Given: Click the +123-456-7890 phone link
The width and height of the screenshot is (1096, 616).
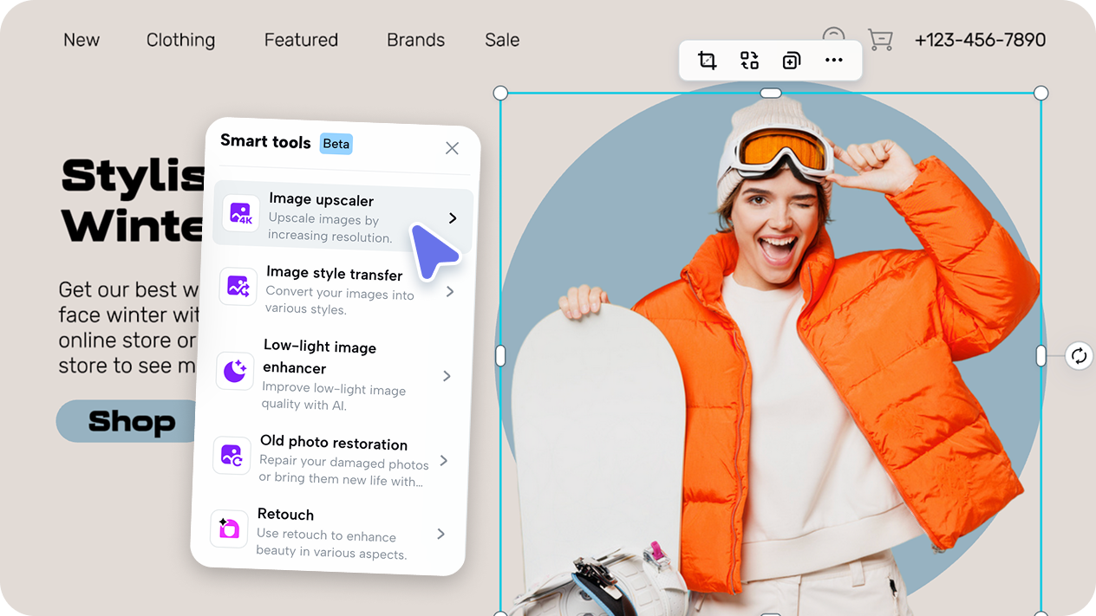Looking at the screenshot, I should click(x=981, y=40).
